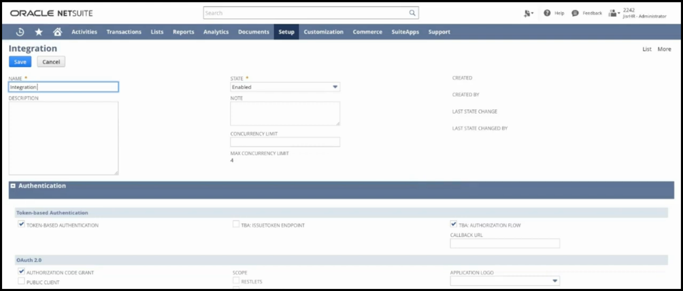Open the Help question mark icon
The image size is (683, 291).
547,13
